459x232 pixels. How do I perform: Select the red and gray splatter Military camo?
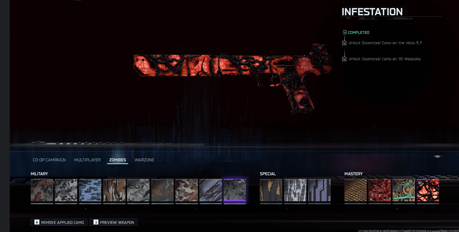[42, 190]
